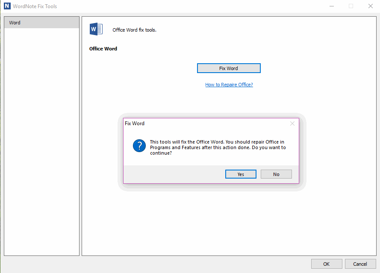Viewport: 380px width, 273px height.
Task: Minimize the WordNote Fix Tools window
Action: coord(332,6)
